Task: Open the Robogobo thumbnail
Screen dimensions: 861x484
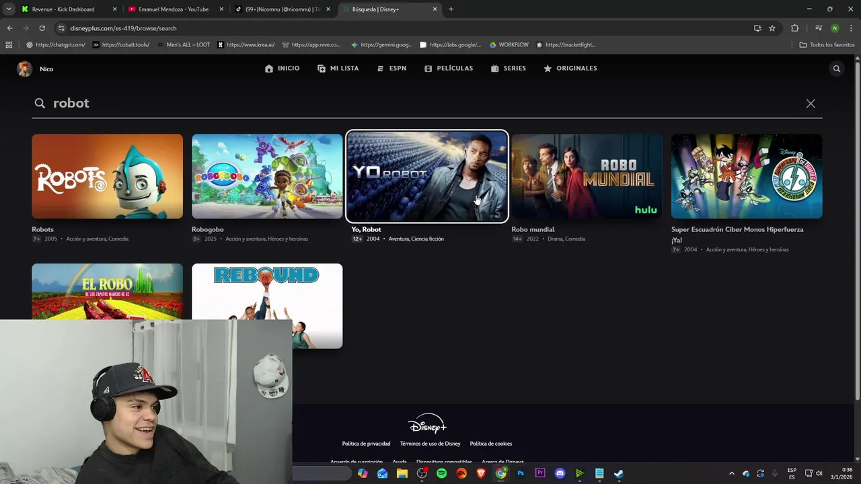Action: pos(267,176)
